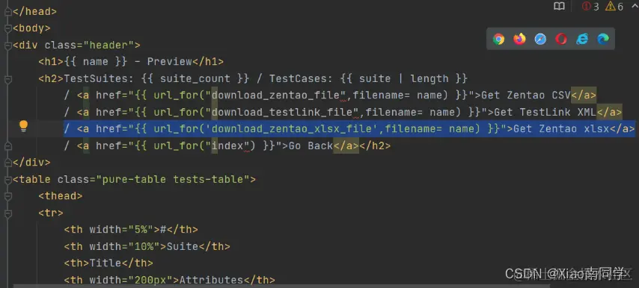Click the Go Back link text
This screenshot has height=288, width=639.
click(311, 145)
